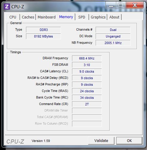Click the DRAM Frequency 668.4 MHz field
The width and height of the screenshot is (147, 150).
(x=87, y=58)
